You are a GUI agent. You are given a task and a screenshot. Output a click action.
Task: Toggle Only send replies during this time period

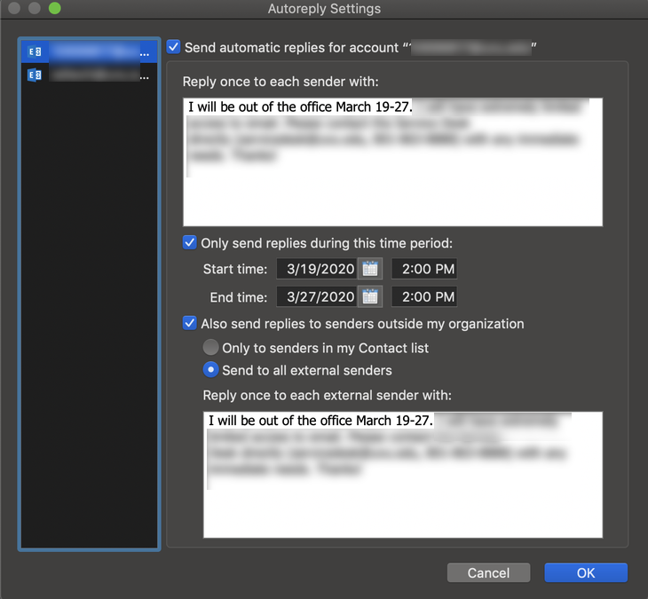(190, 242)
